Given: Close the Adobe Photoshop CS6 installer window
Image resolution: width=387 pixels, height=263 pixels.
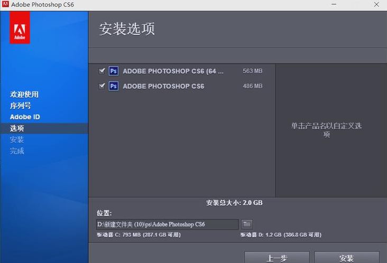Looking at the screenshot, I should pyautogui.click(x=376, y=4).
